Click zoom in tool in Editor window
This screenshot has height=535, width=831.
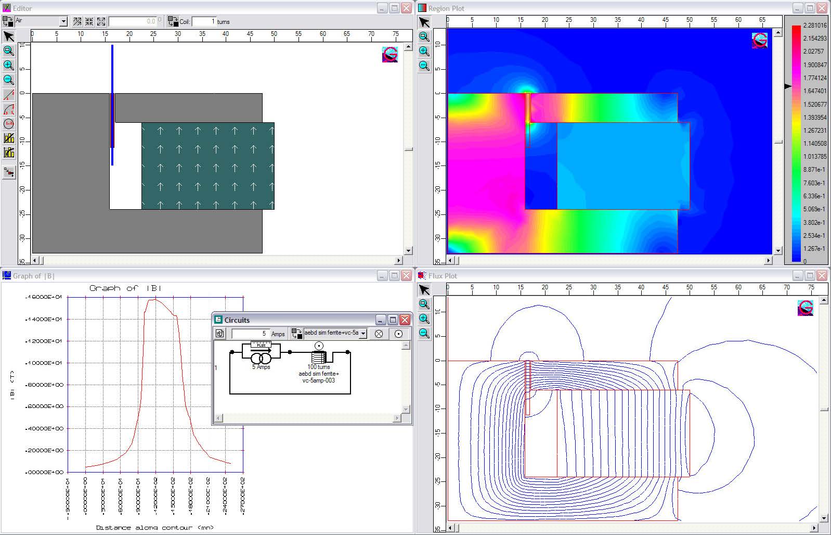click(x=9, y=66)
